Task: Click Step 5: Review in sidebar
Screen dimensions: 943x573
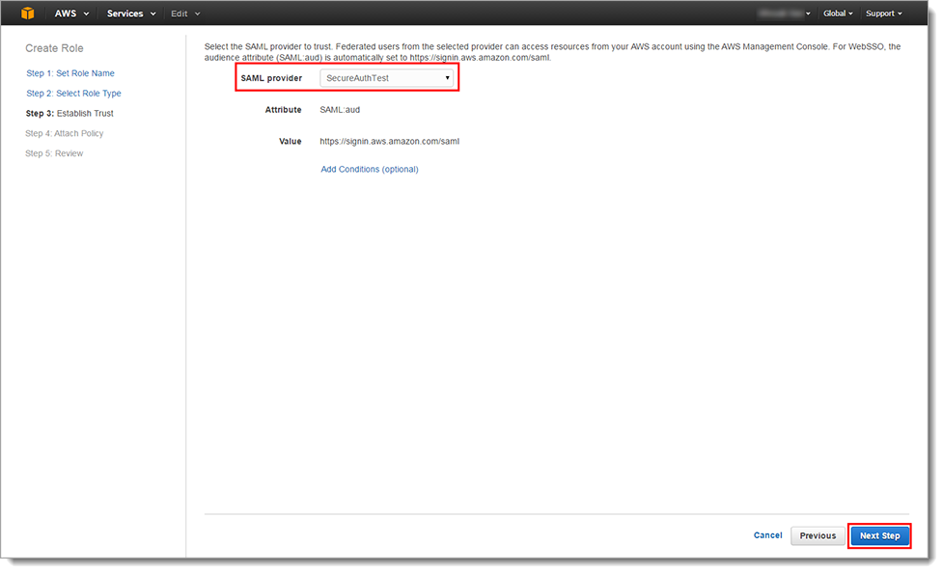Action: [55, 154]
